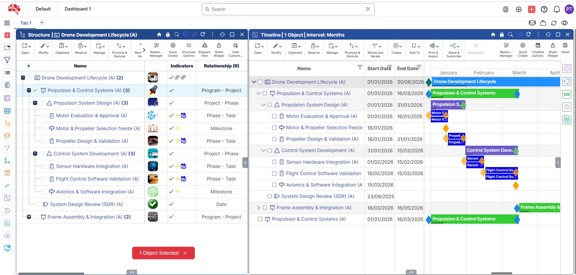Click Quick Create in Timeline toolbar
576x275 pixels.
(523, 49)
